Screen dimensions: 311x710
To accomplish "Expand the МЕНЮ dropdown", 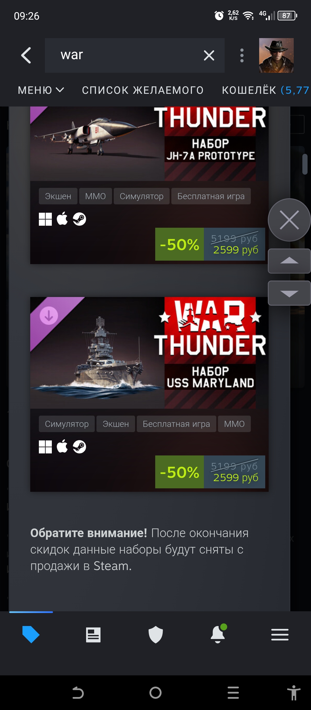I will 41,90.
